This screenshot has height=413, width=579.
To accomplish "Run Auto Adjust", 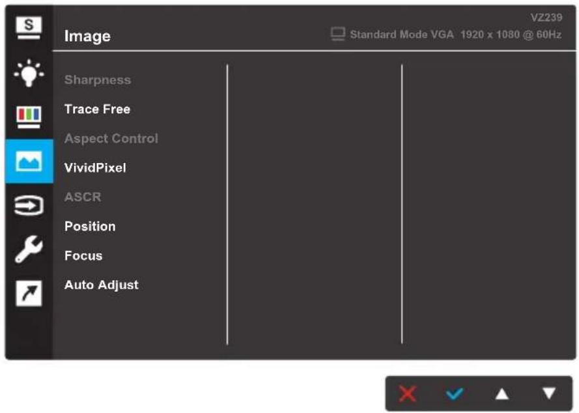I will (102, 285).
